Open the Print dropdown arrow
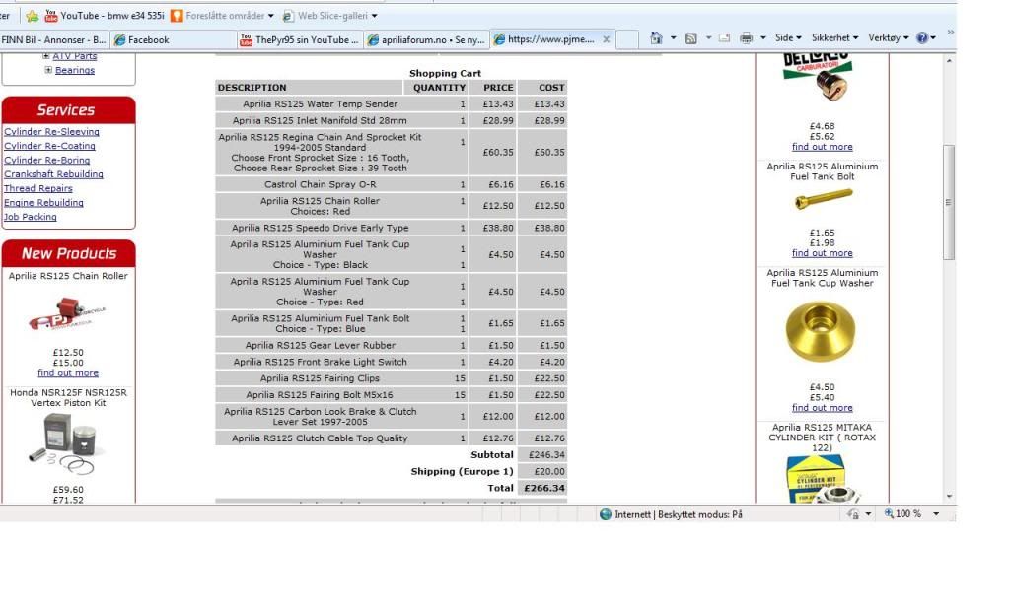1010x607 pixels. click(763, 38)
